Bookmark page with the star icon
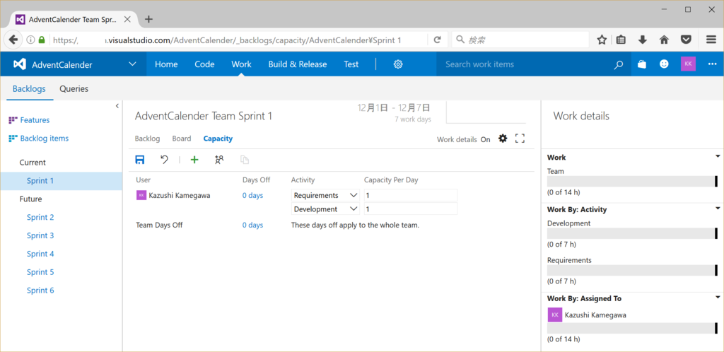 (602, 40)
